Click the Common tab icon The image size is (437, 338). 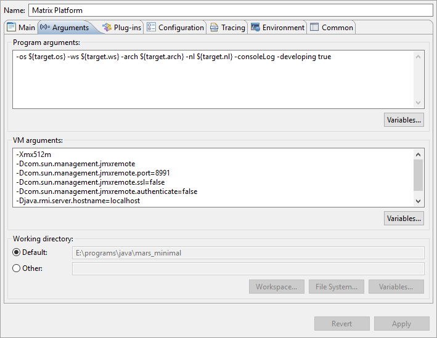click(314, 28)
